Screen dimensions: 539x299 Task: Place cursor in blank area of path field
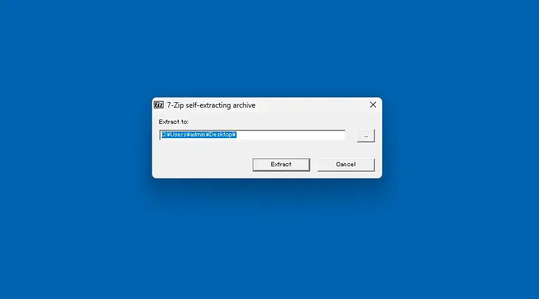click(290, 135)
